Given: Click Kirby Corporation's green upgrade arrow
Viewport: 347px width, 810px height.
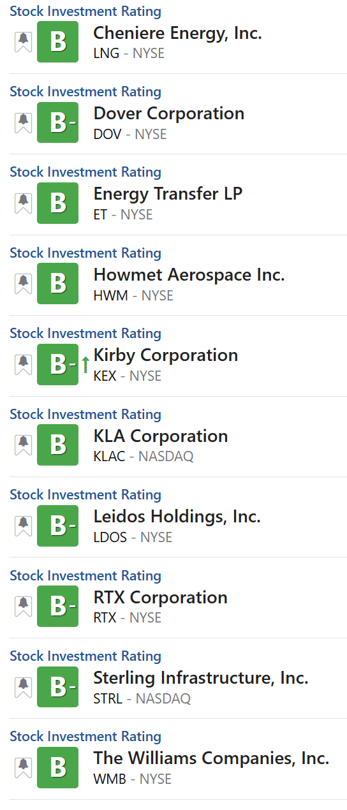Looking at the screenshot, I should (x=85, y=365).
